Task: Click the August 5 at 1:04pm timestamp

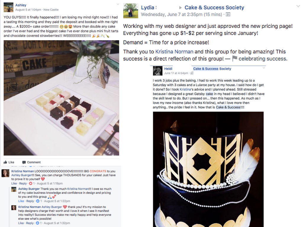Action: tap(28, 10)
